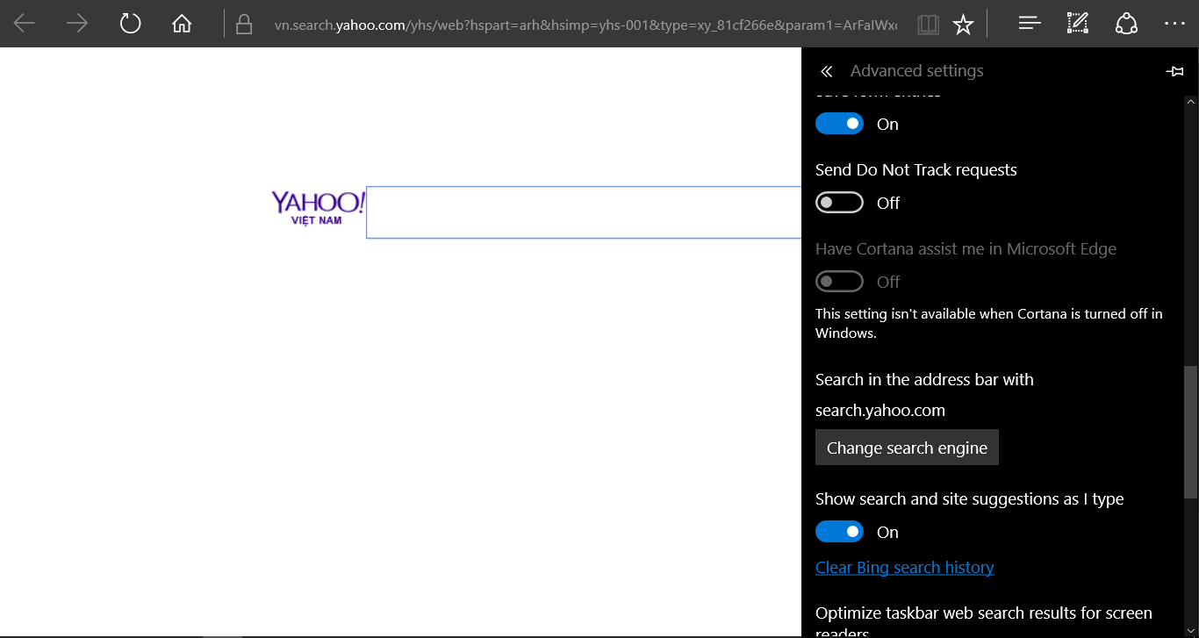
Task: Toggle Have Cortana assist me switch
Action: pyautogui.click(x=840, y=282)
